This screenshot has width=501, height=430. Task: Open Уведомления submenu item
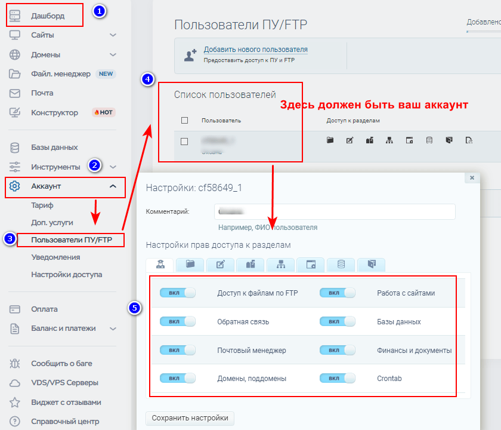[x=55, y=257]
